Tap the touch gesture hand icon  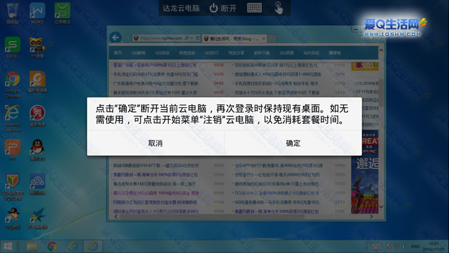pyautogui.click(x=278, y=8)
